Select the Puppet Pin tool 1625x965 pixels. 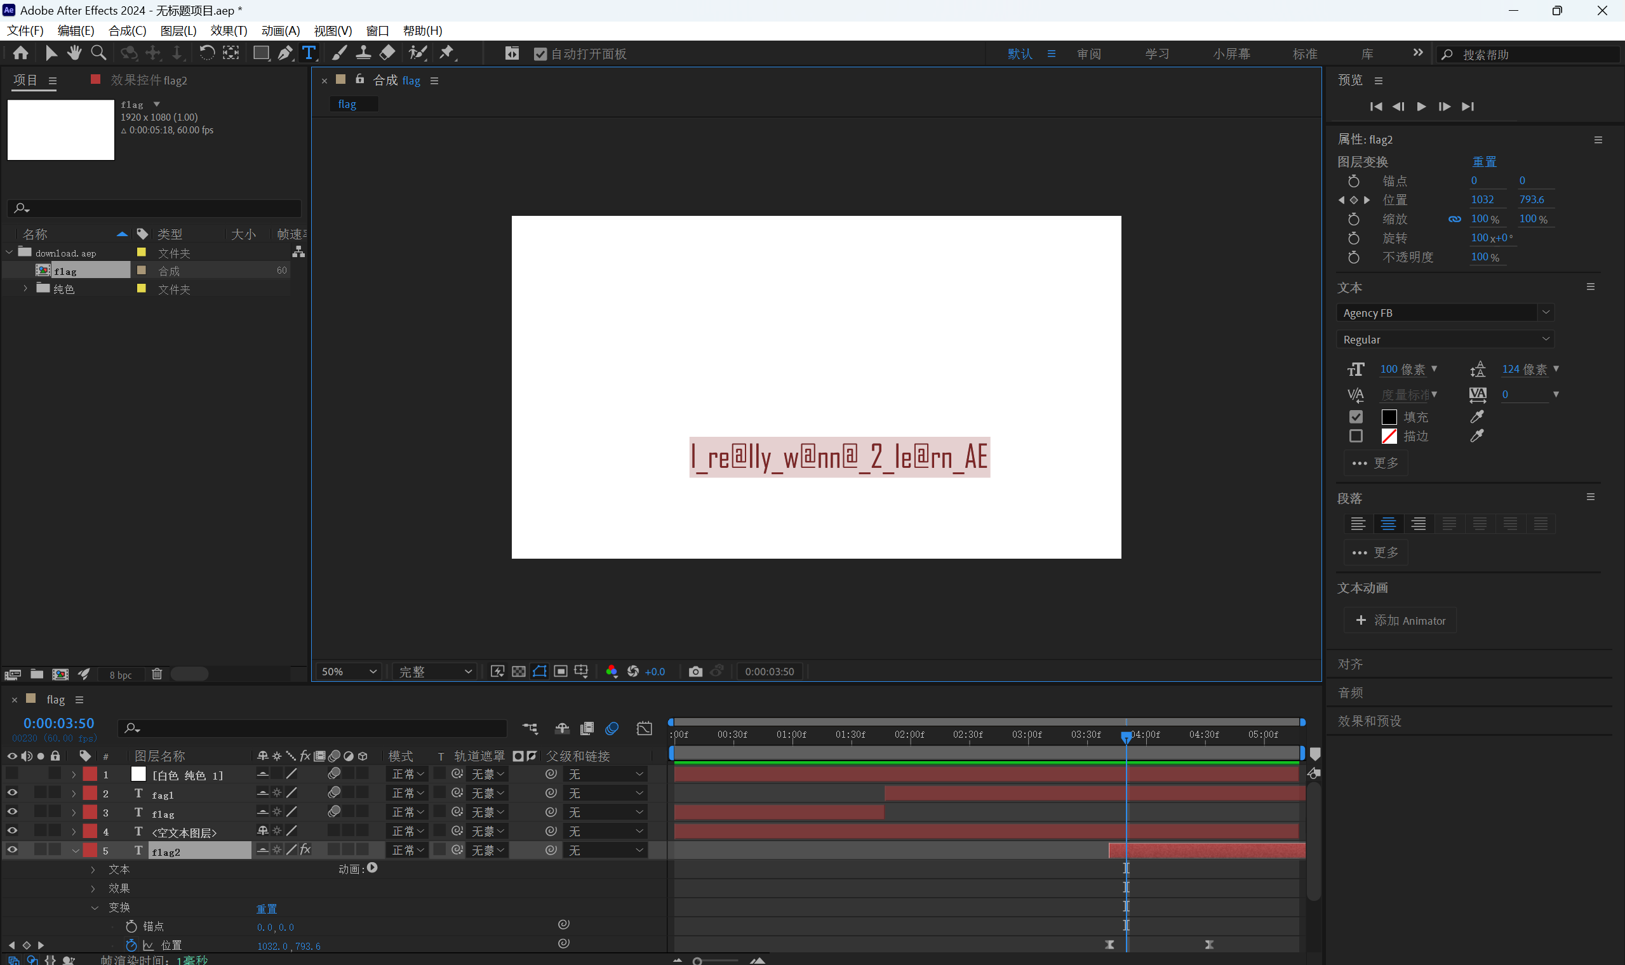pyautogui.click(x=448, y=53)
